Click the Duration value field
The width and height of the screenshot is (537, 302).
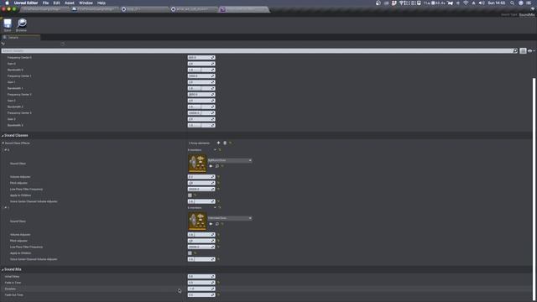pos(201,289)
